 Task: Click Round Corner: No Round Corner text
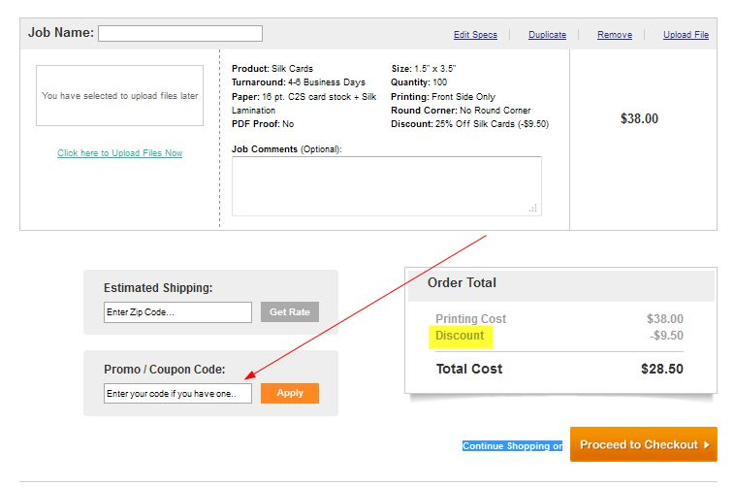click(461, 111)
